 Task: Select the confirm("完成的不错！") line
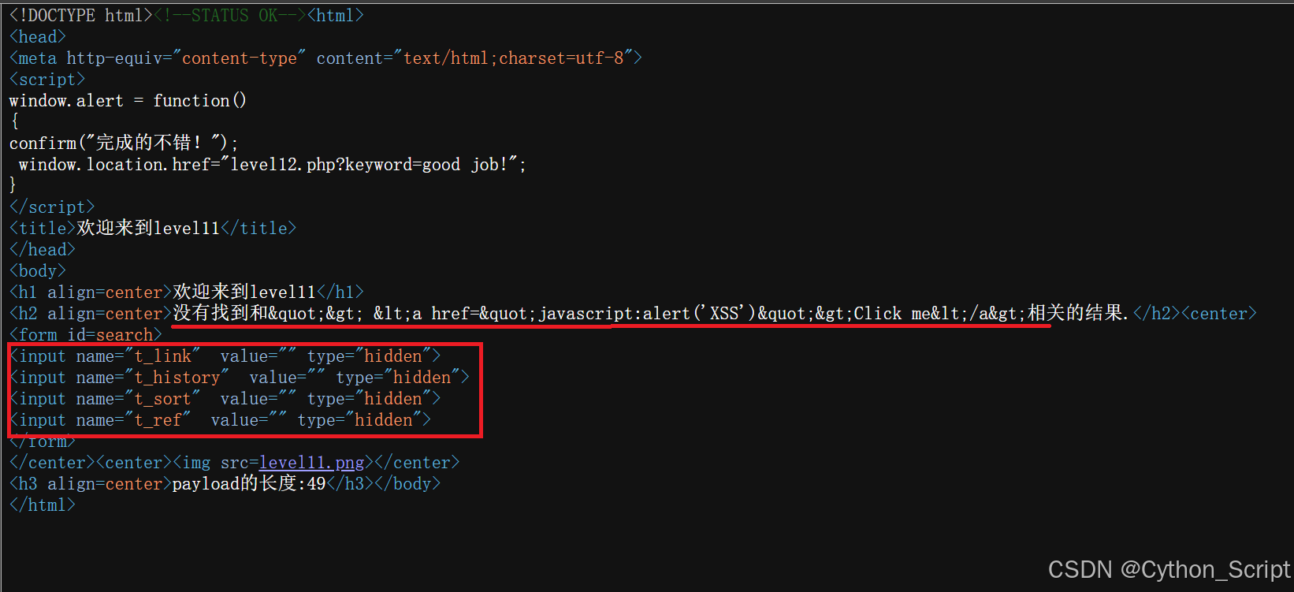coord(124,143)
